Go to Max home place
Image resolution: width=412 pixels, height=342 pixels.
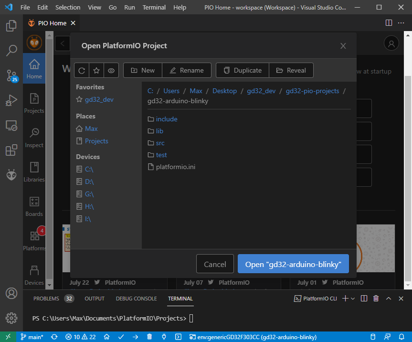pos(91,128)
